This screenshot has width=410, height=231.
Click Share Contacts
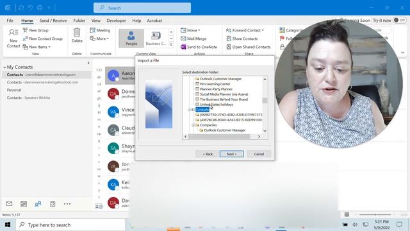[242, 38]
